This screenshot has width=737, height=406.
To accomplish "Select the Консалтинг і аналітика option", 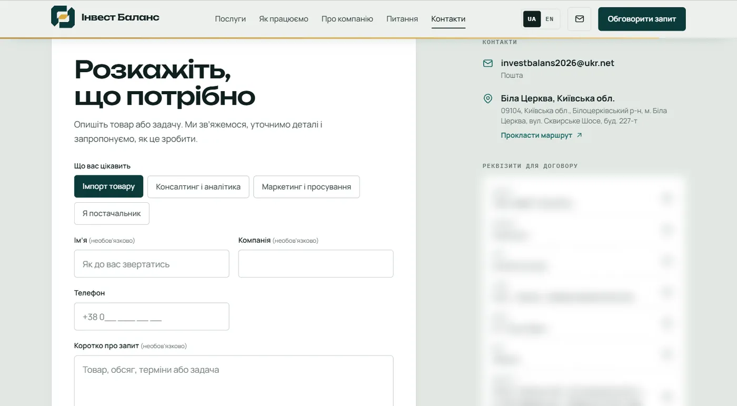I will (198, 187).
